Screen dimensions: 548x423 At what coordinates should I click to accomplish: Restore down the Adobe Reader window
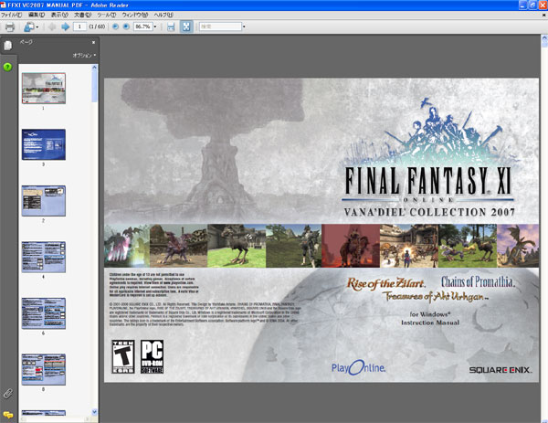pos(532,5)
